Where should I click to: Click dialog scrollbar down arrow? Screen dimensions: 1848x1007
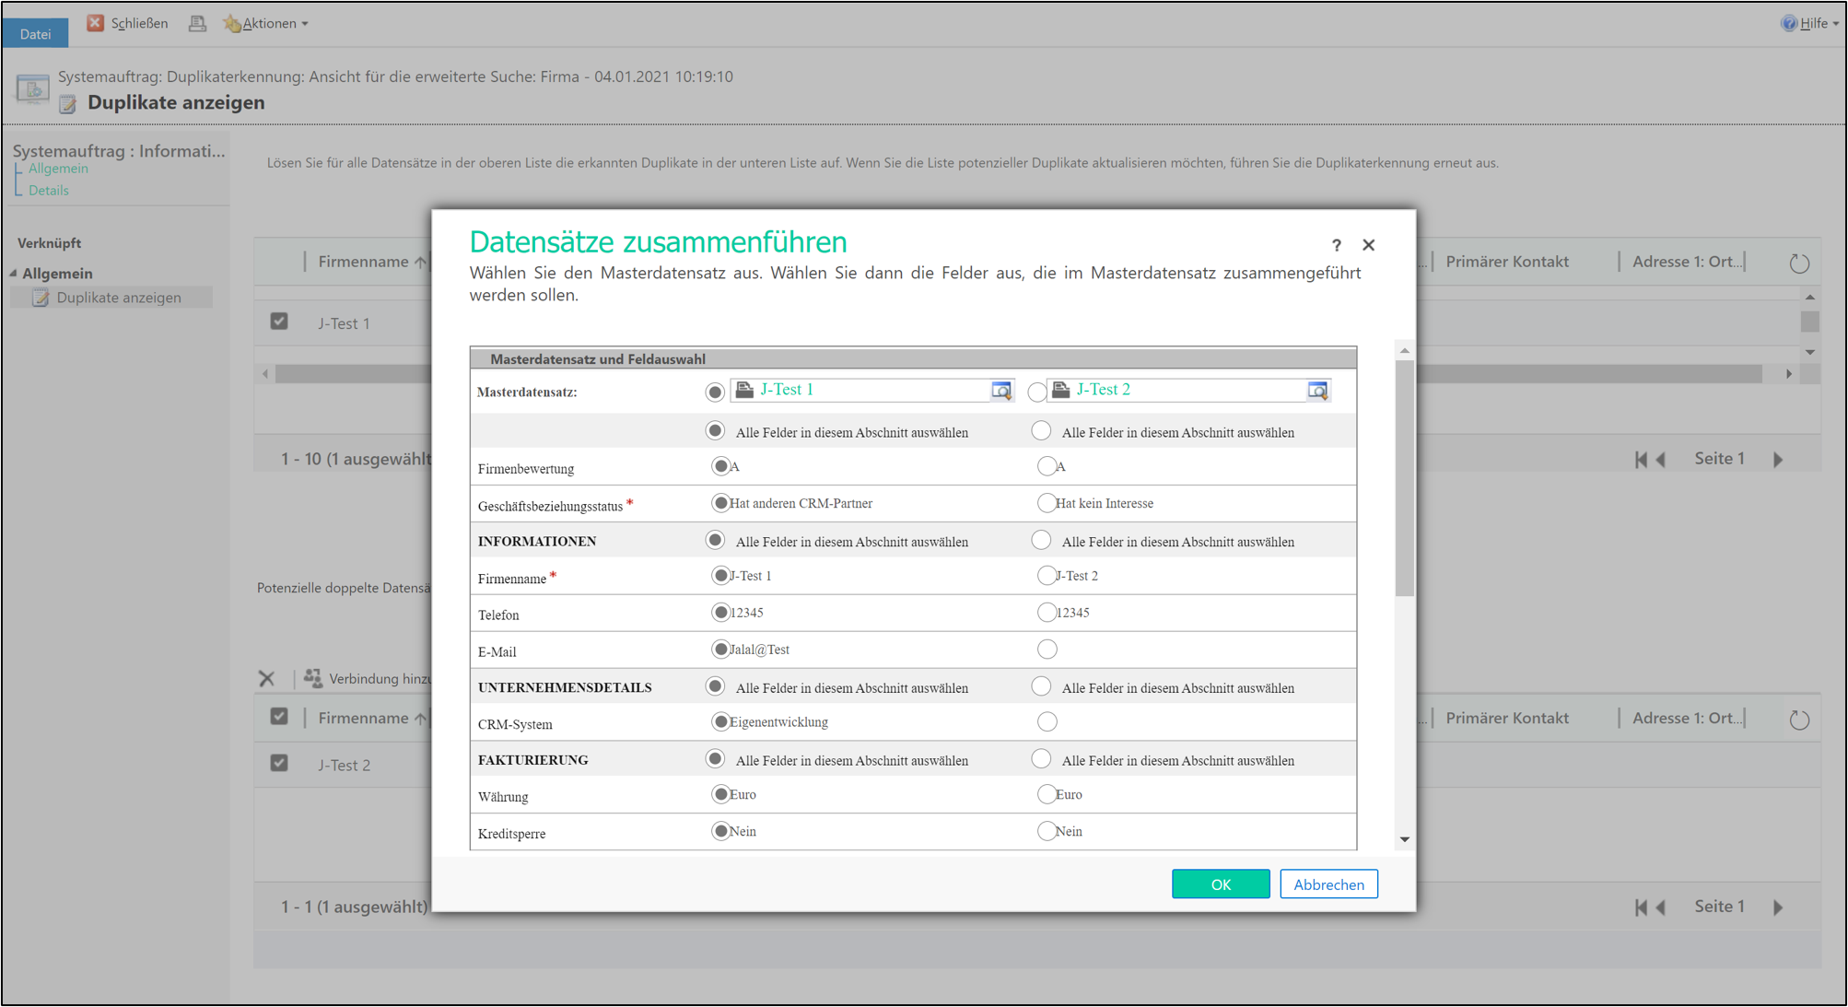(1404, 839)
